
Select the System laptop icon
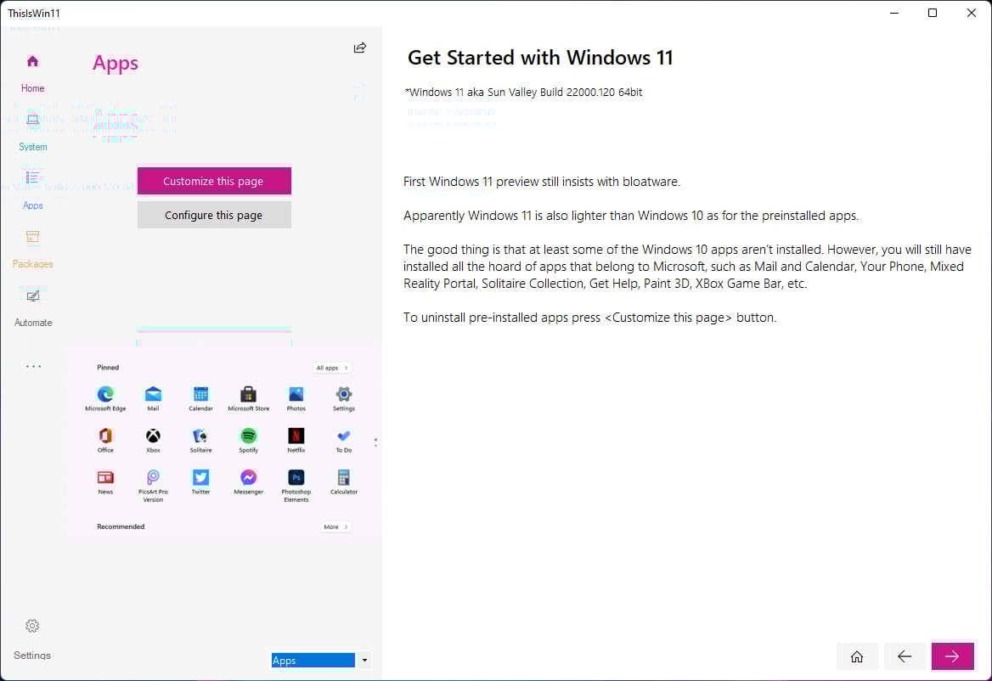pyautogui.click(x=32, y=120)
